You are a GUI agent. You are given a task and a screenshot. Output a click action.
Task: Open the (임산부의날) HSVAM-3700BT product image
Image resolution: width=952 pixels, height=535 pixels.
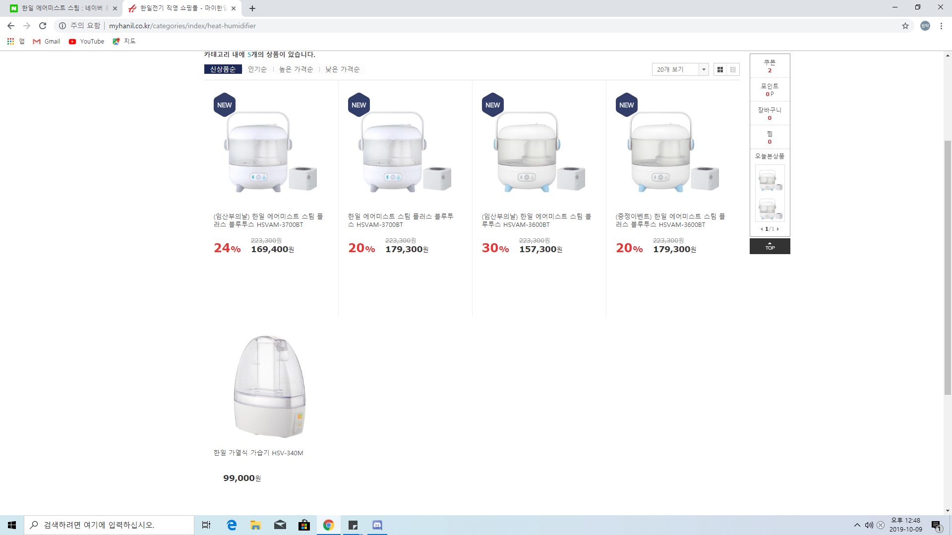pos(271,149)
